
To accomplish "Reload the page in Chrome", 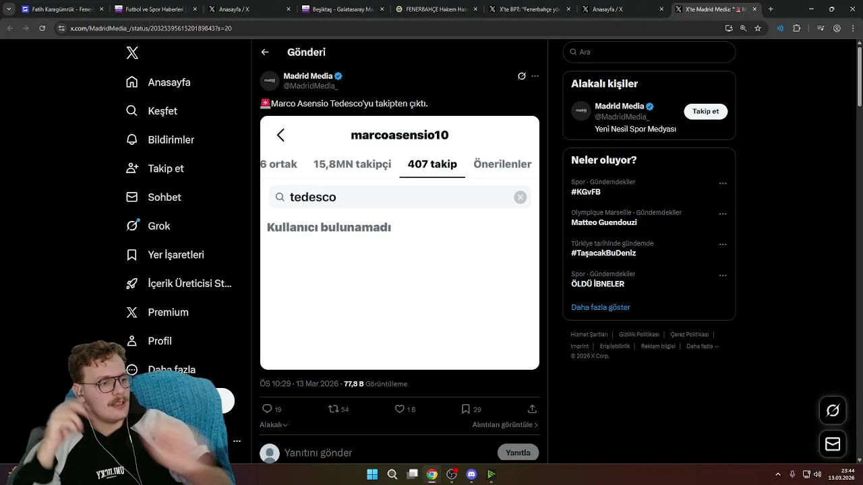I will (x=42, y=28).
